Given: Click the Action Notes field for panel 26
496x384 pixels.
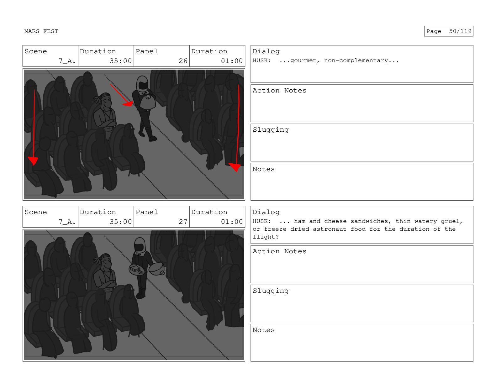Looking at the screenshot, I should [362, 103].
